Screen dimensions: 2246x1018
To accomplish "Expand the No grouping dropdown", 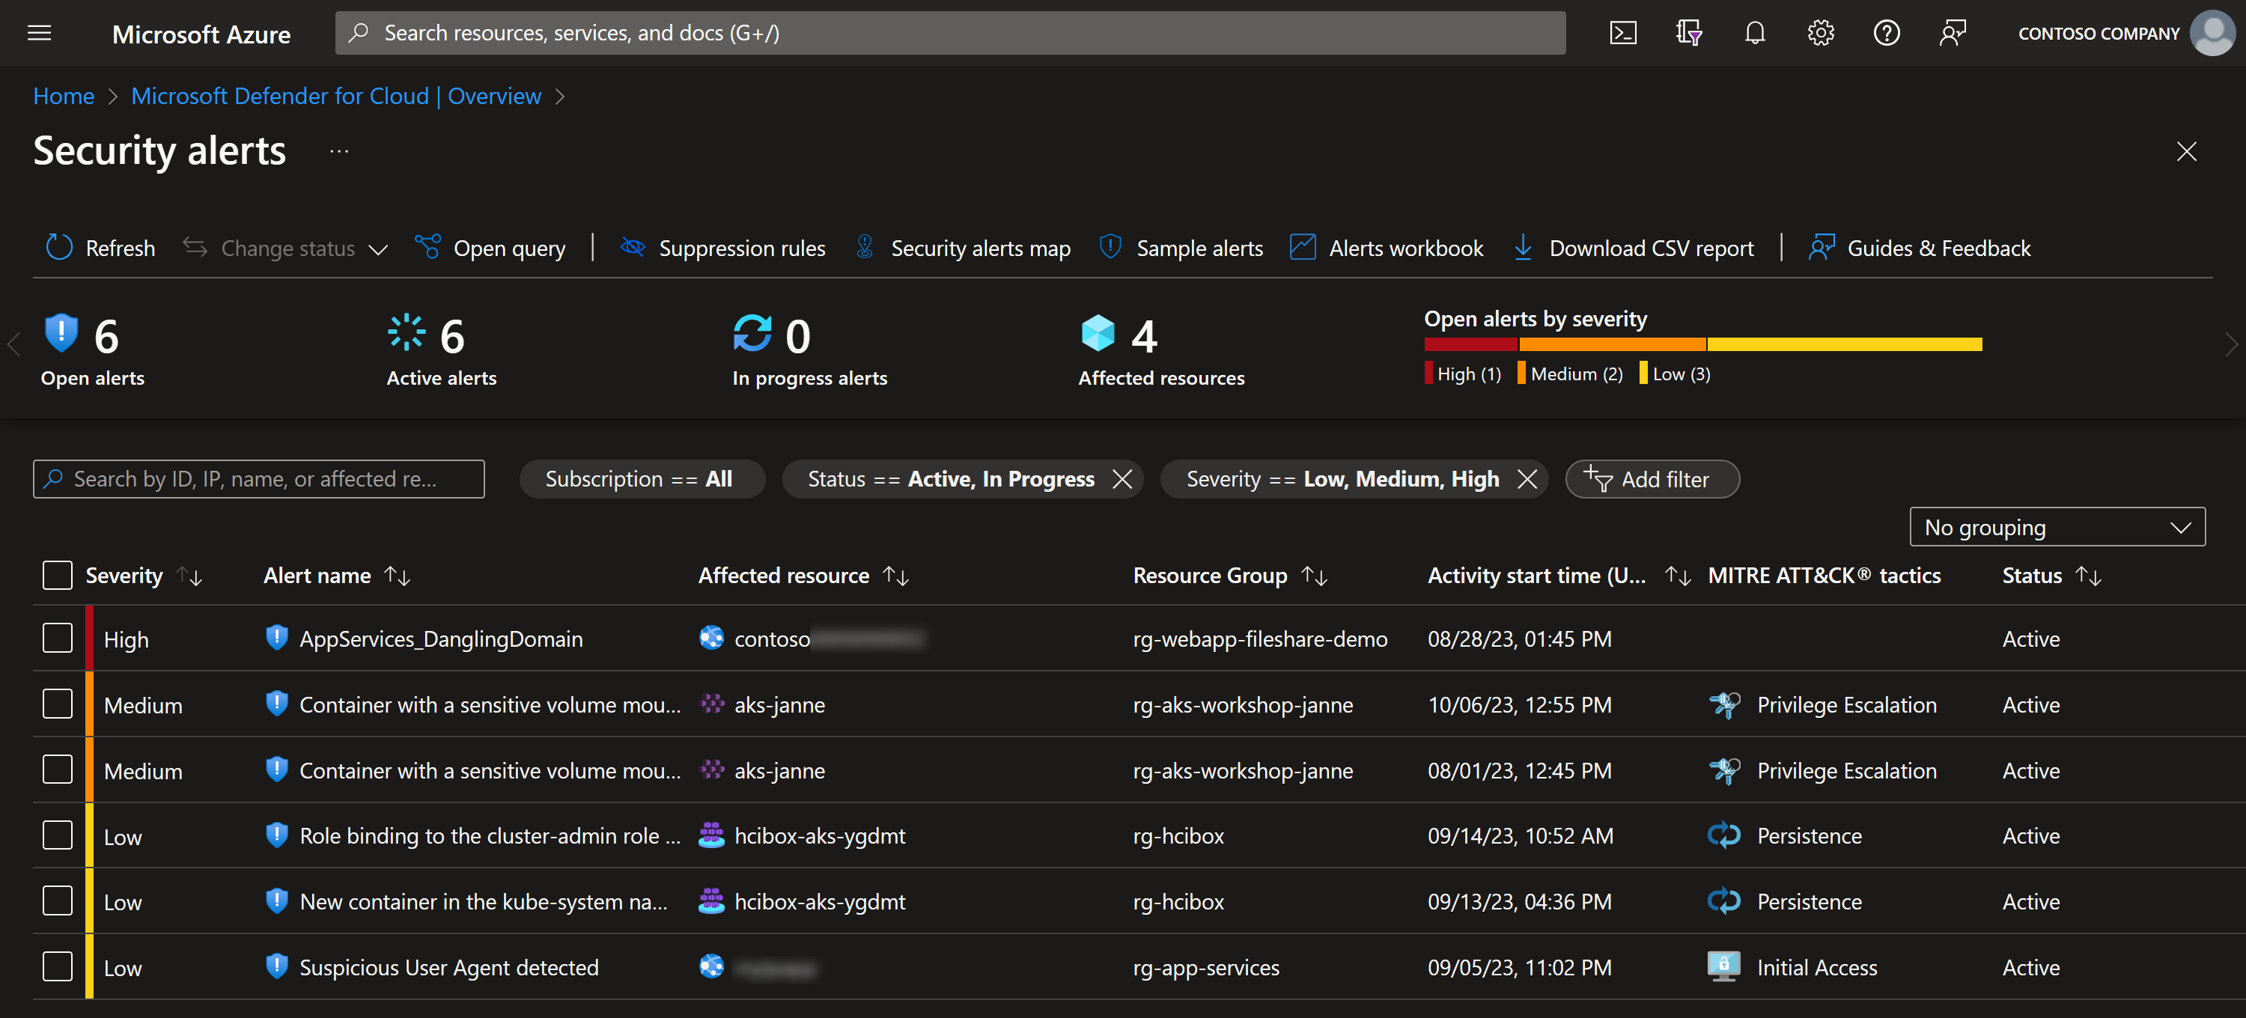I will pos(2057,527).
